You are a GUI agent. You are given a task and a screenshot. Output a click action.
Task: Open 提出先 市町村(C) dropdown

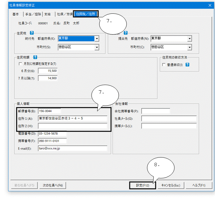tap(189, 47)
